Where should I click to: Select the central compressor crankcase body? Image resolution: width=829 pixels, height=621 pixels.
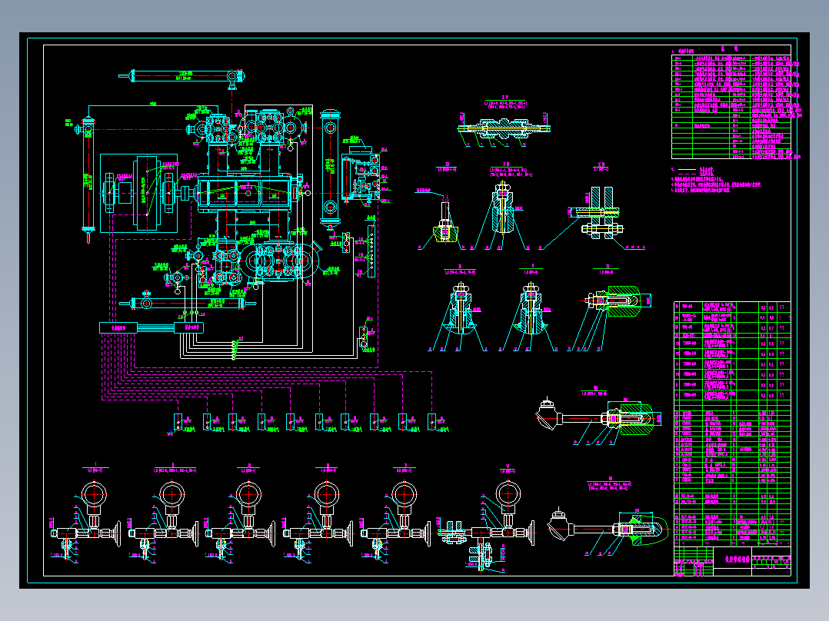(x=245, y=192)
